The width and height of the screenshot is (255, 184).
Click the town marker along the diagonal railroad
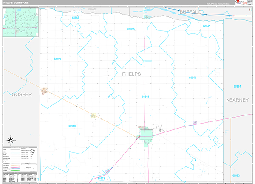click(94, 114)
